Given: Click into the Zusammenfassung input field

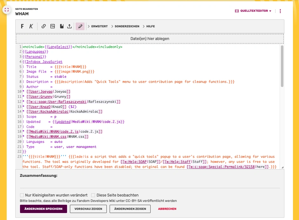Looking at the screenshot, I should coord(150,184).
